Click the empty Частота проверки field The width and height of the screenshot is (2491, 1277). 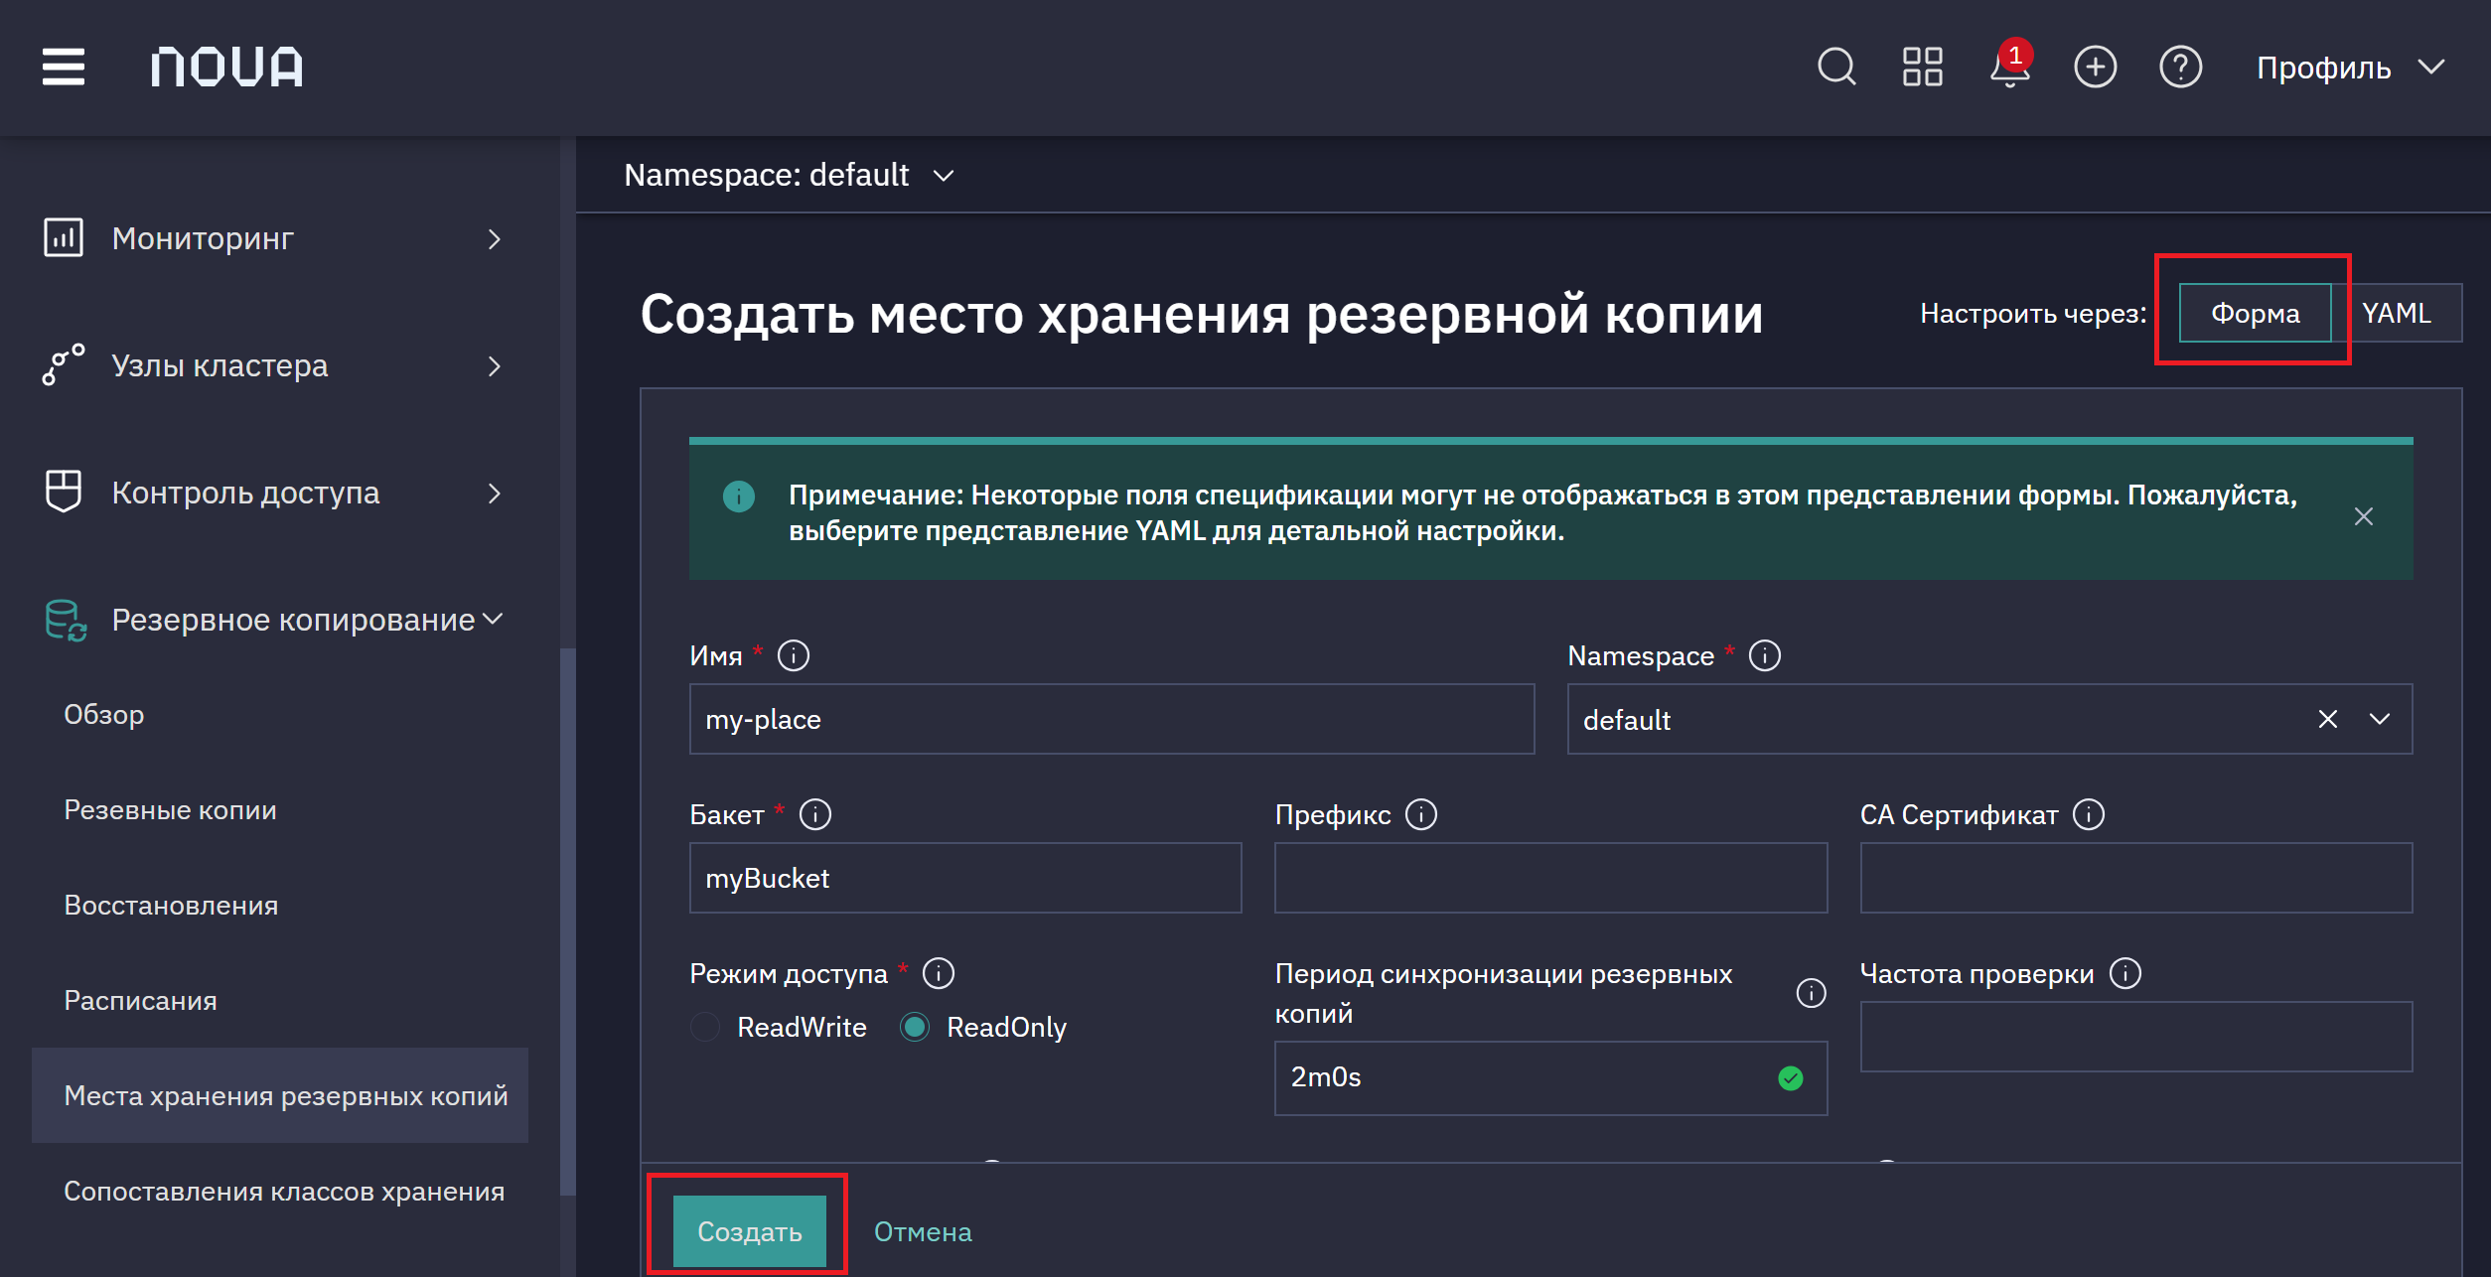pos(2135,1037)
